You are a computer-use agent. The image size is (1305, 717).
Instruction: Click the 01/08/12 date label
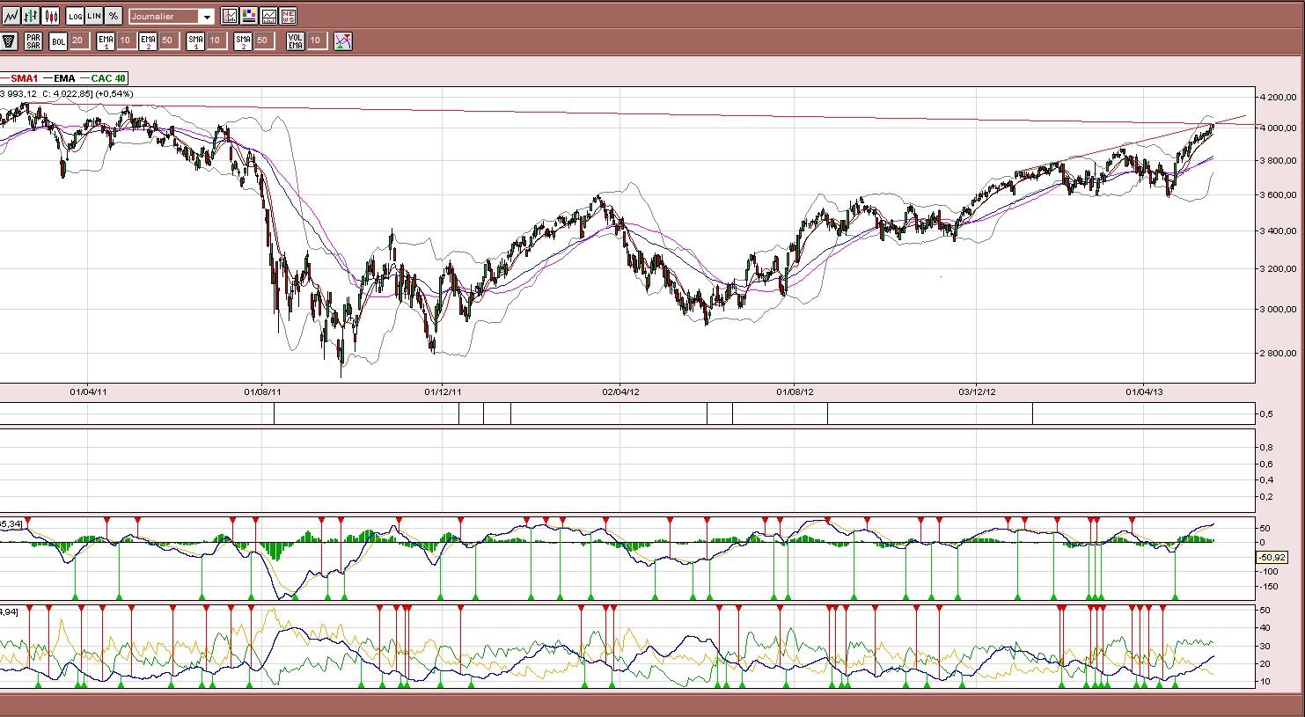[x=795, y=392]
